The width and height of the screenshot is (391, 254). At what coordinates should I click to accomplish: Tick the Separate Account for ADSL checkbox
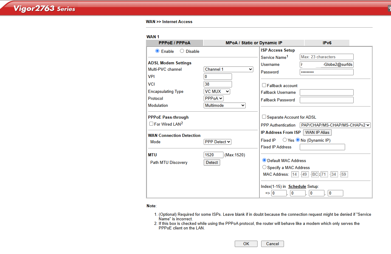264,117
